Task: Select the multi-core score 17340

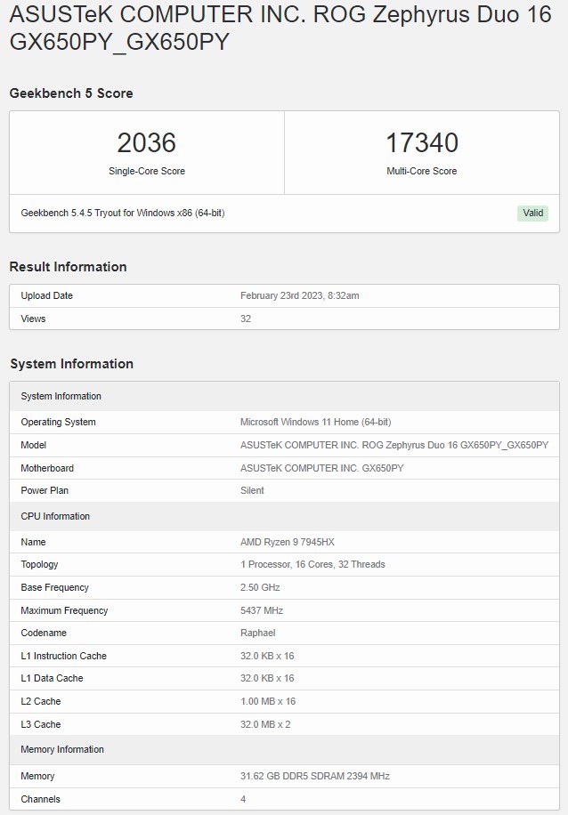Action: click(422, 143)
